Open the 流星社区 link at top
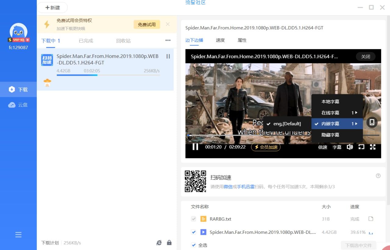Viewport: 390px width, 250px height. pos(196,2)
